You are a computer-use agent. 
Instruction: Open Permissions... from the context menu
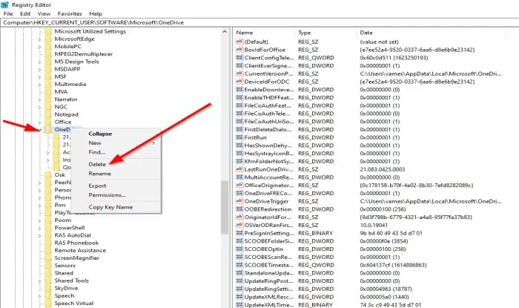(107, 195)
